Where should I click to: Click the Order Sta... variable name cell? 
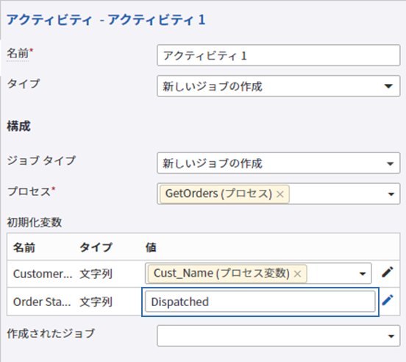42,302
